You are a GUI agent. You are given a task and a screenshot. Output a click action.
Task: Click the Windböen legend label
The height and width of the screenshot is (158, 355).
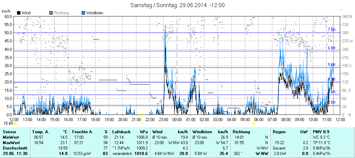95,13
